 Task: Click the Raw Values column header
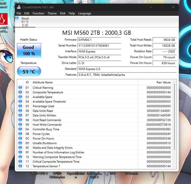(155, 82)
